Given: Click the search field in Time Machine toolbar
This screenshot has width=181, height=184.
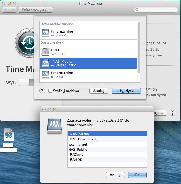Looking at the screenshot, I should (x=156, y=10).
